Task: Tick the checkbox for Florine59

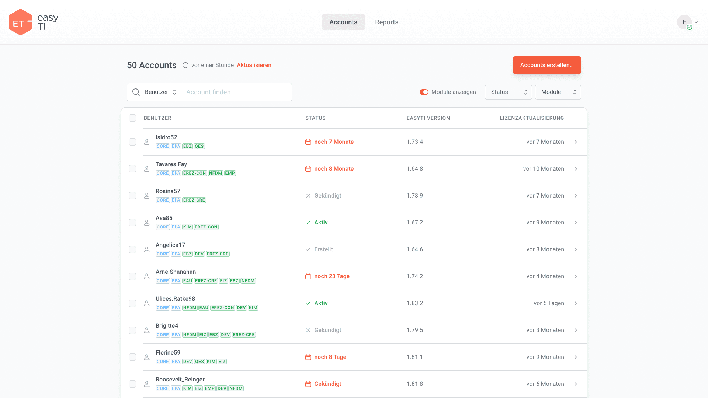Action: pyautogui.click(x=132, y=357)
